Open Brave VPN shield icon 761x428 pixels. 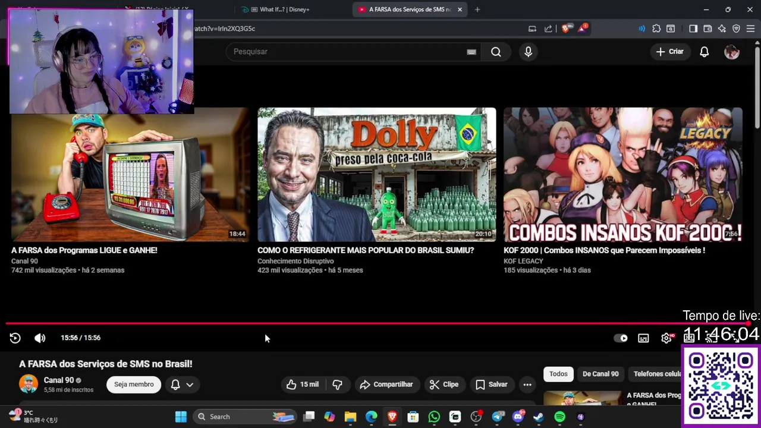(736, 29)
